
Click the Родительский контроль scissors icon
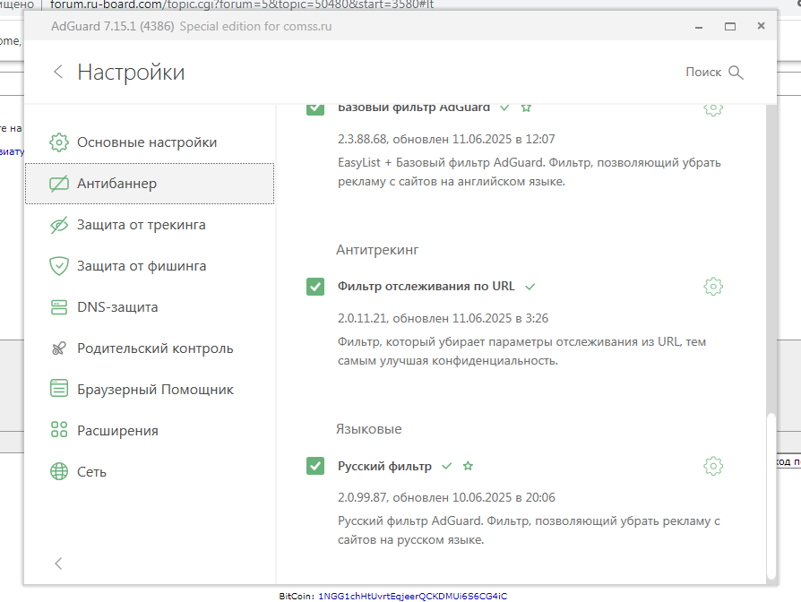coord(59,348)
